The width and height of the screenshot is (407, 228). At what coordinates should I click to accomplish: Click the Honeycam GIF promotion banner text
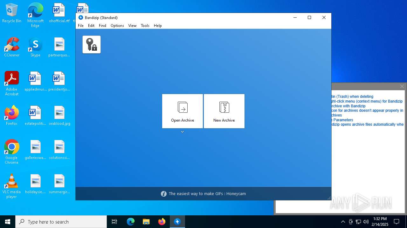207,194
